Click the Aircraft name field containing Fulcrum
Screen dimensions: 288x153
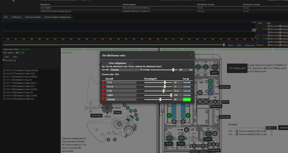(124, 70)
